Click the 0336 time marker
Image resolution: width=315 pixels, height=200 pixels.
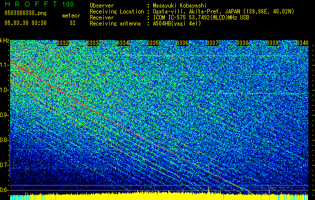183,43
